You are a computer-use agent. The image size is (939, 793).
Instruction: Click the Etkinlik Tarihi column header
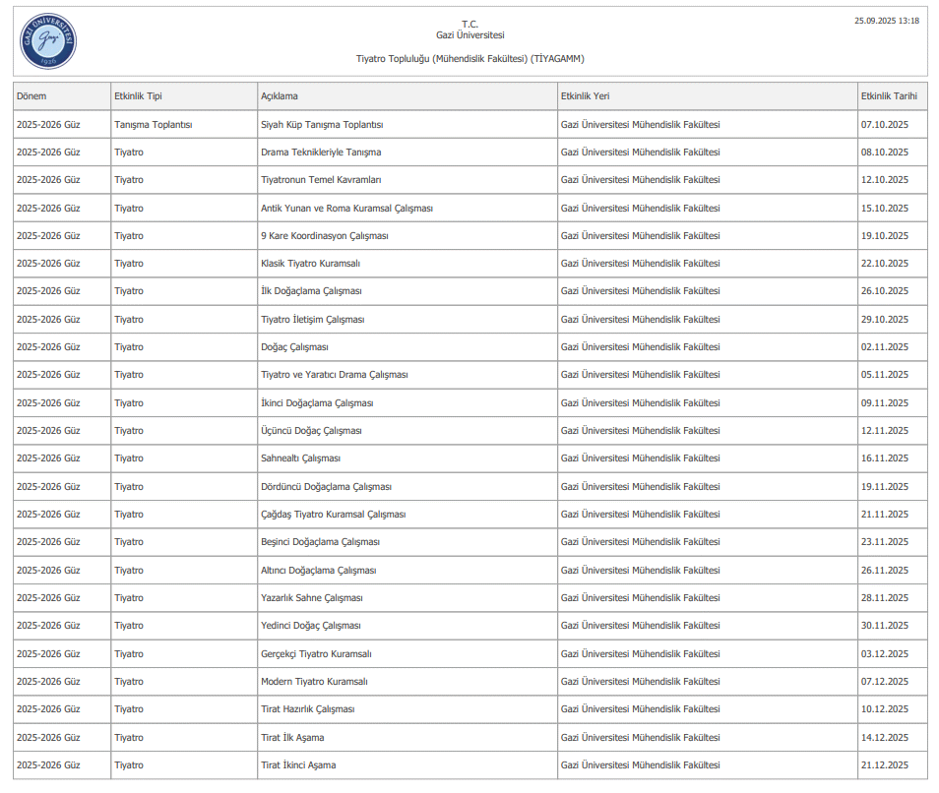[889, 96]
